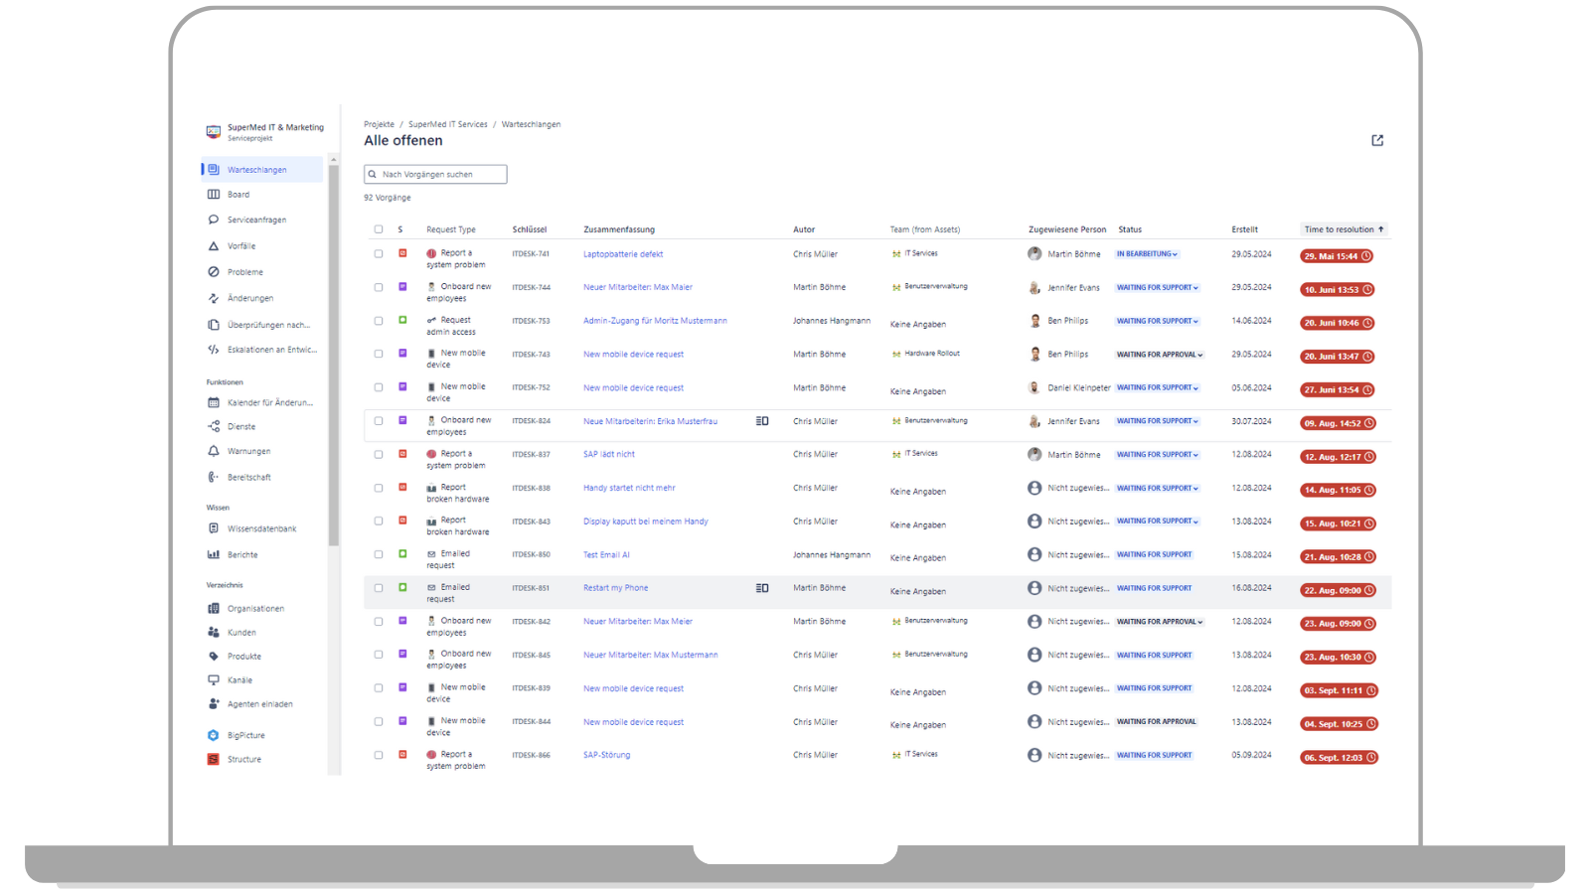Select the checkbox for ITDESK-752
The height and width of the screenshot is (894, 1590).
click(x=379, y=387)
